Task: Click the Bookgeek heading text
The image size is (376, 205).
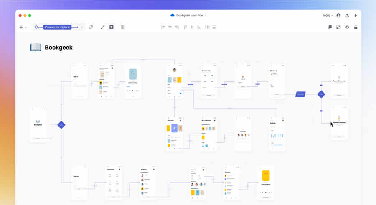Action: tap(58, 48)
